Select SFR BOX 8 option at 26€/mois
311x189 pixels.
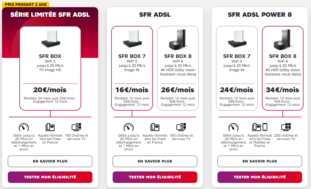[x=178, y=68]
